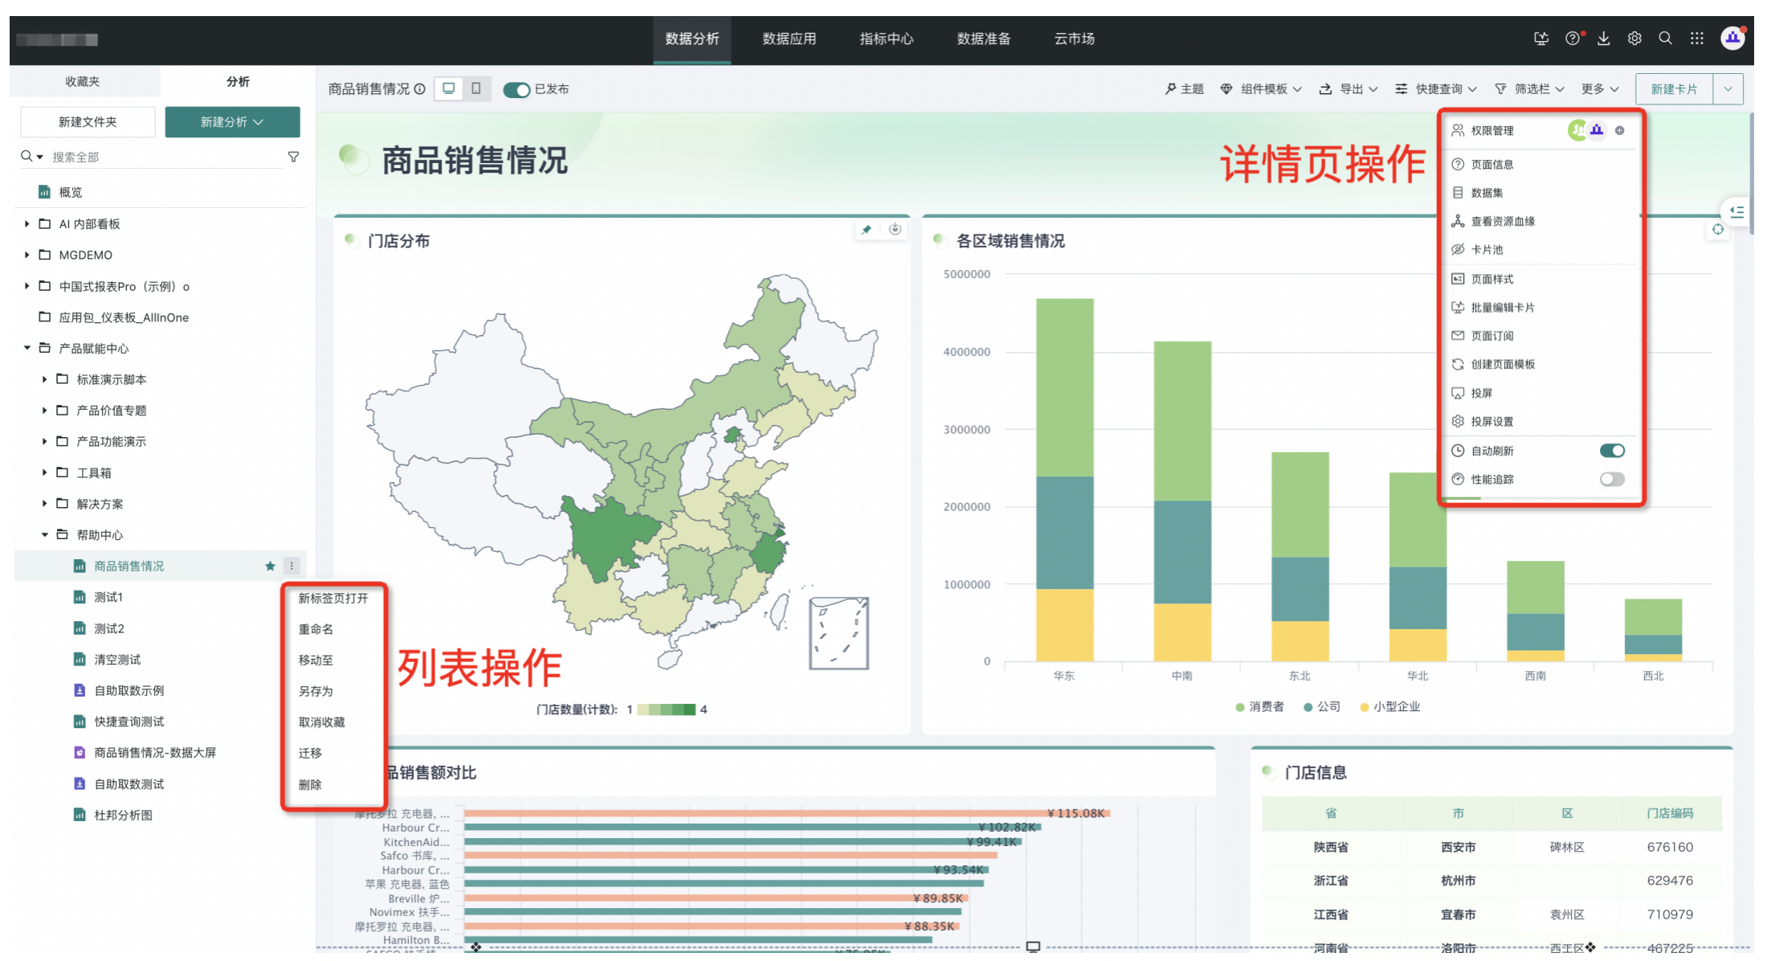Screen dimensions: 1767x961
Task: Open the more options dots for 商品销售情况
Action: [x=292, y=566]
